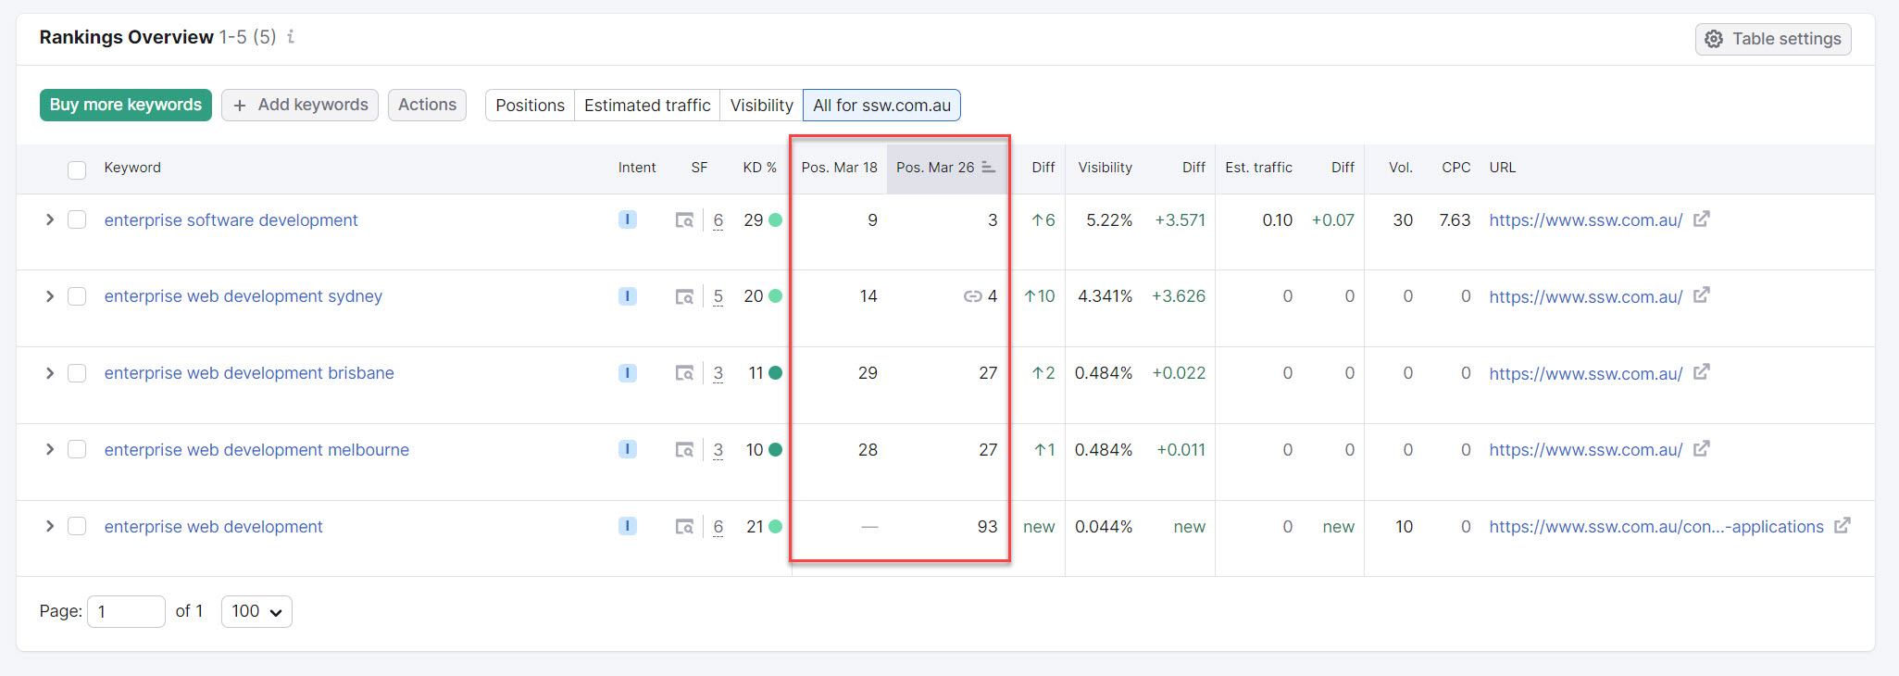Expand the enterprise software development row
Screen dimensions: 1899x676
pyautogui.click(x=50, y=220)
